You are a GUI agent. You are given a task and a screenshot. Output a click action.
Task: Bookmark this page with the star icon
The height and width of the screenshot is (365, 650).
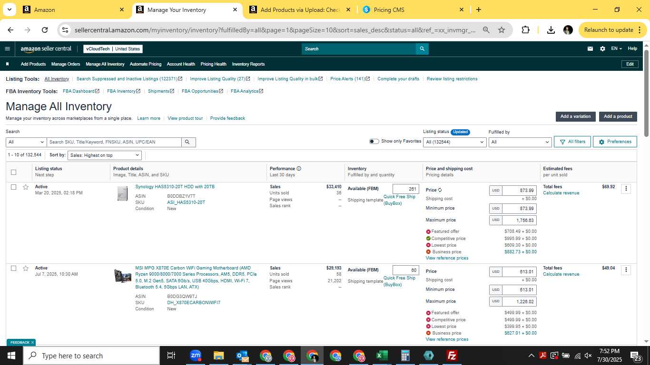click(501, 30)
